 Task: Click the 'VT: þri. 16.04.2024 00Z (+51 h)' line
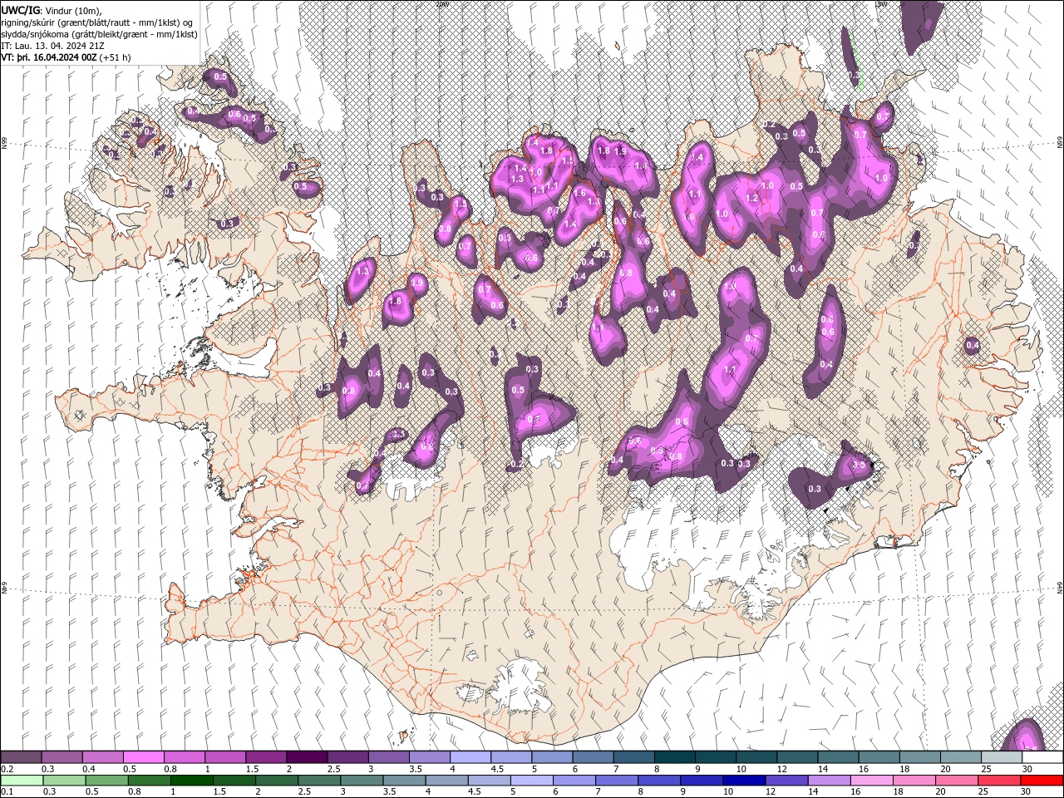point(66,57)
